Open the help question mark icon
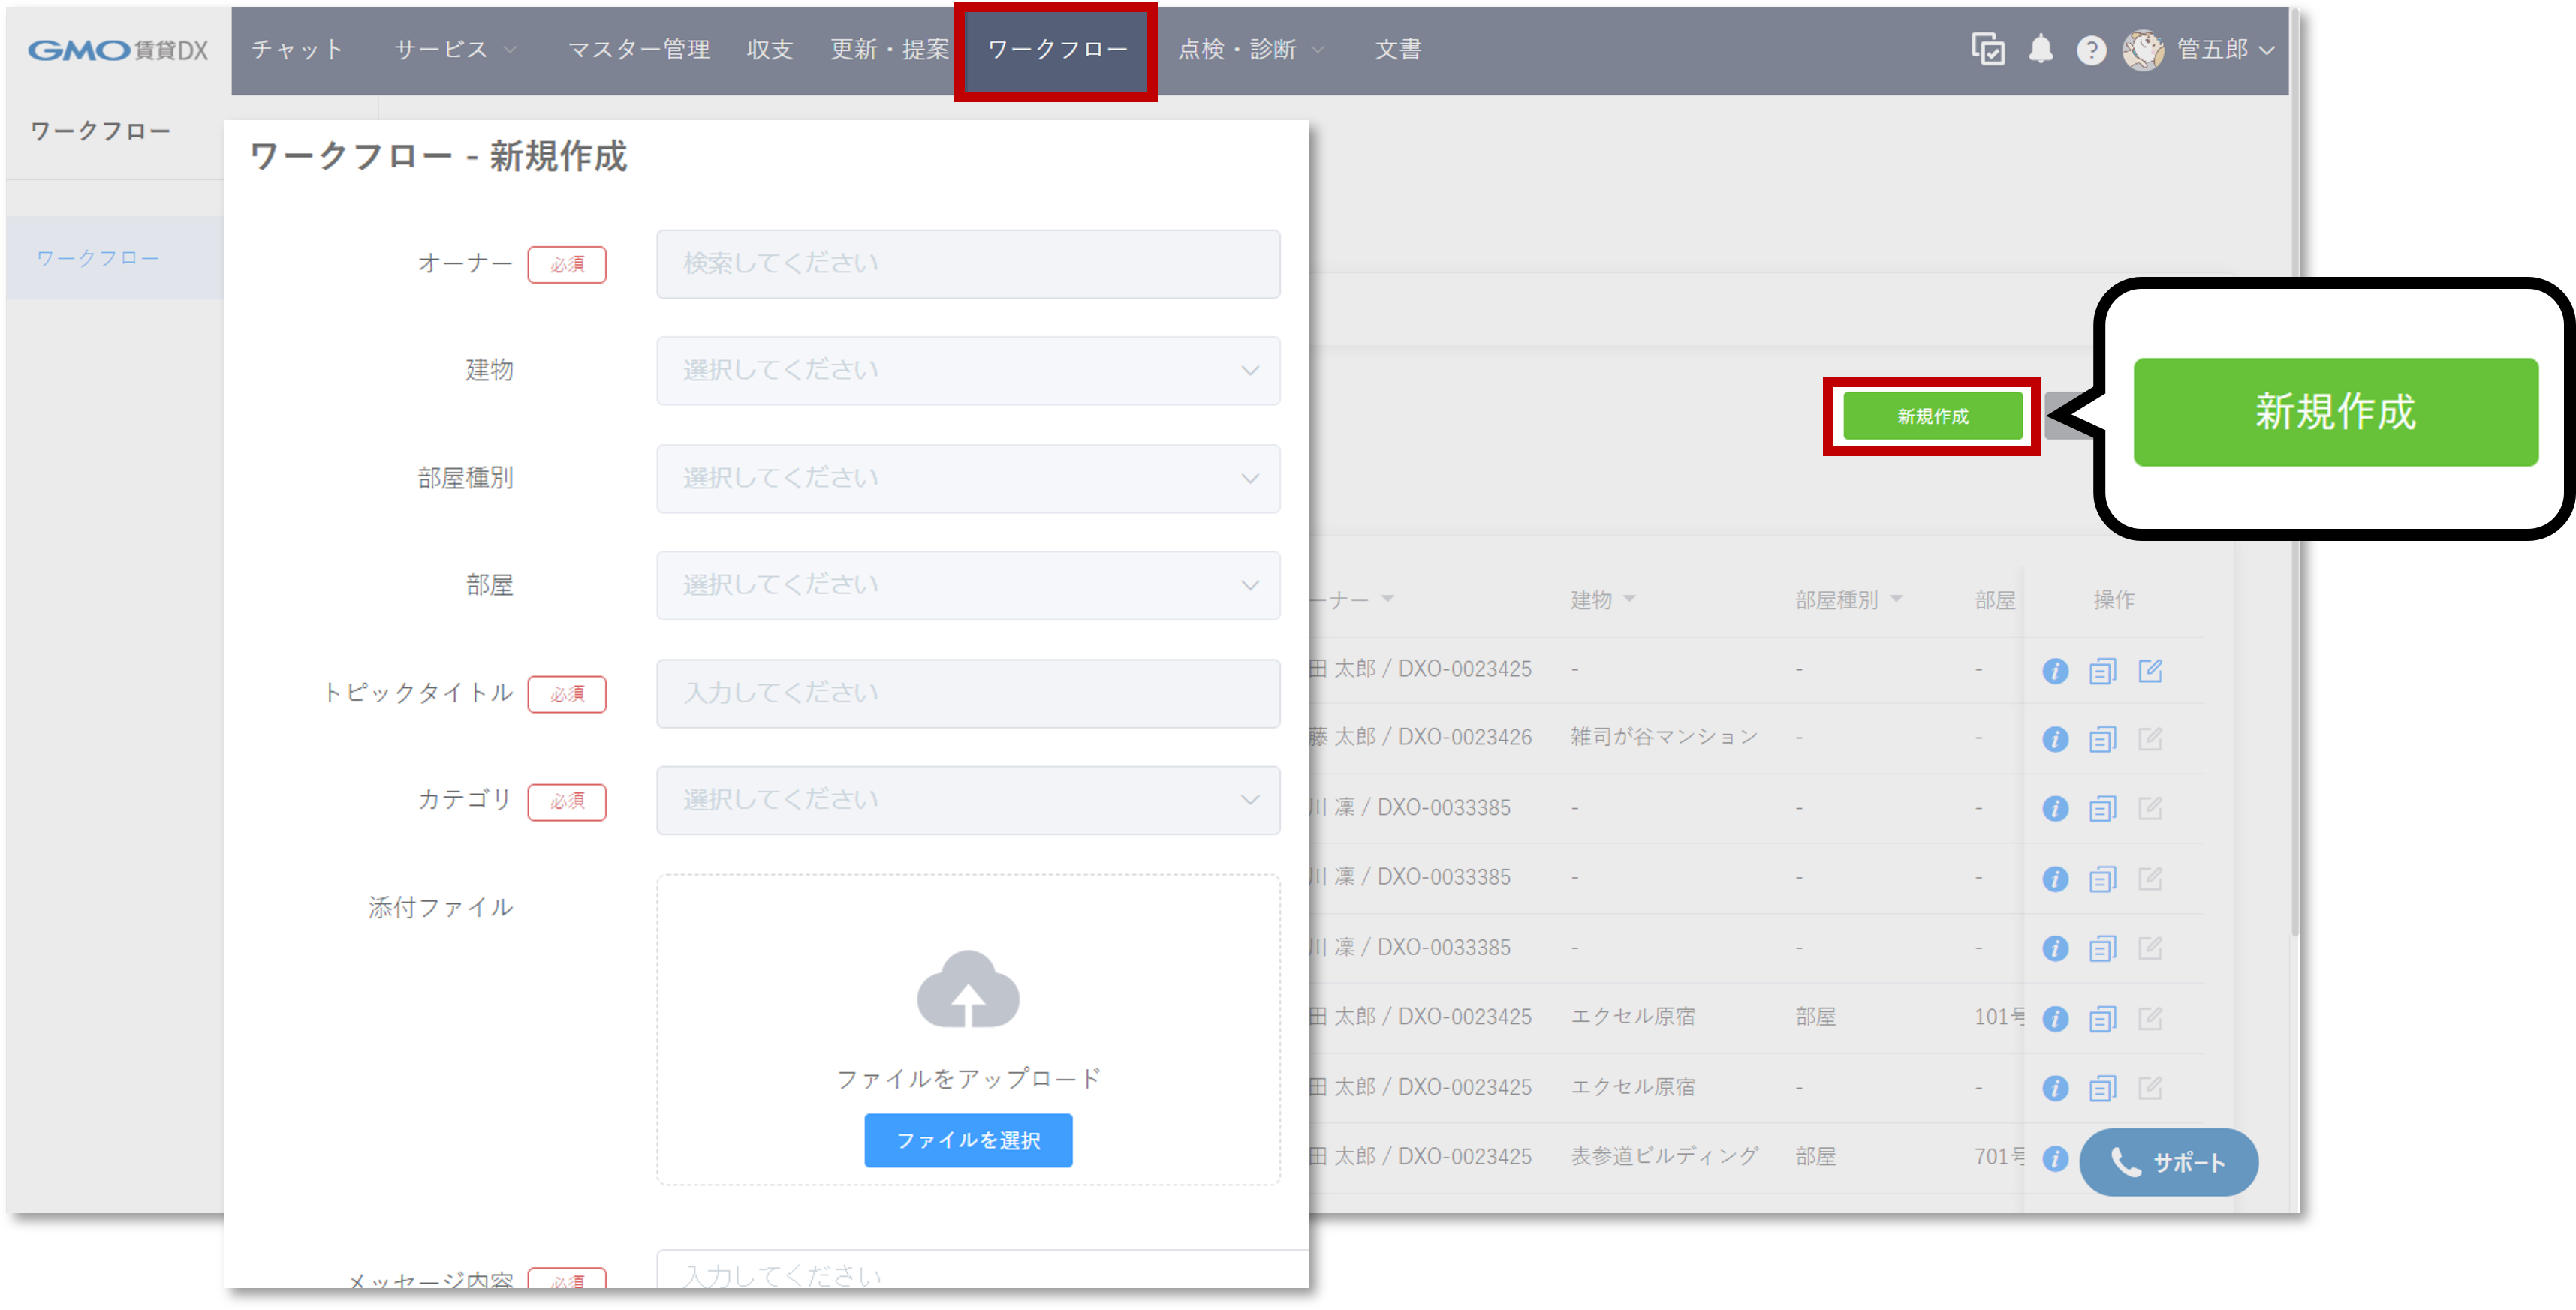 point(2091,50)
